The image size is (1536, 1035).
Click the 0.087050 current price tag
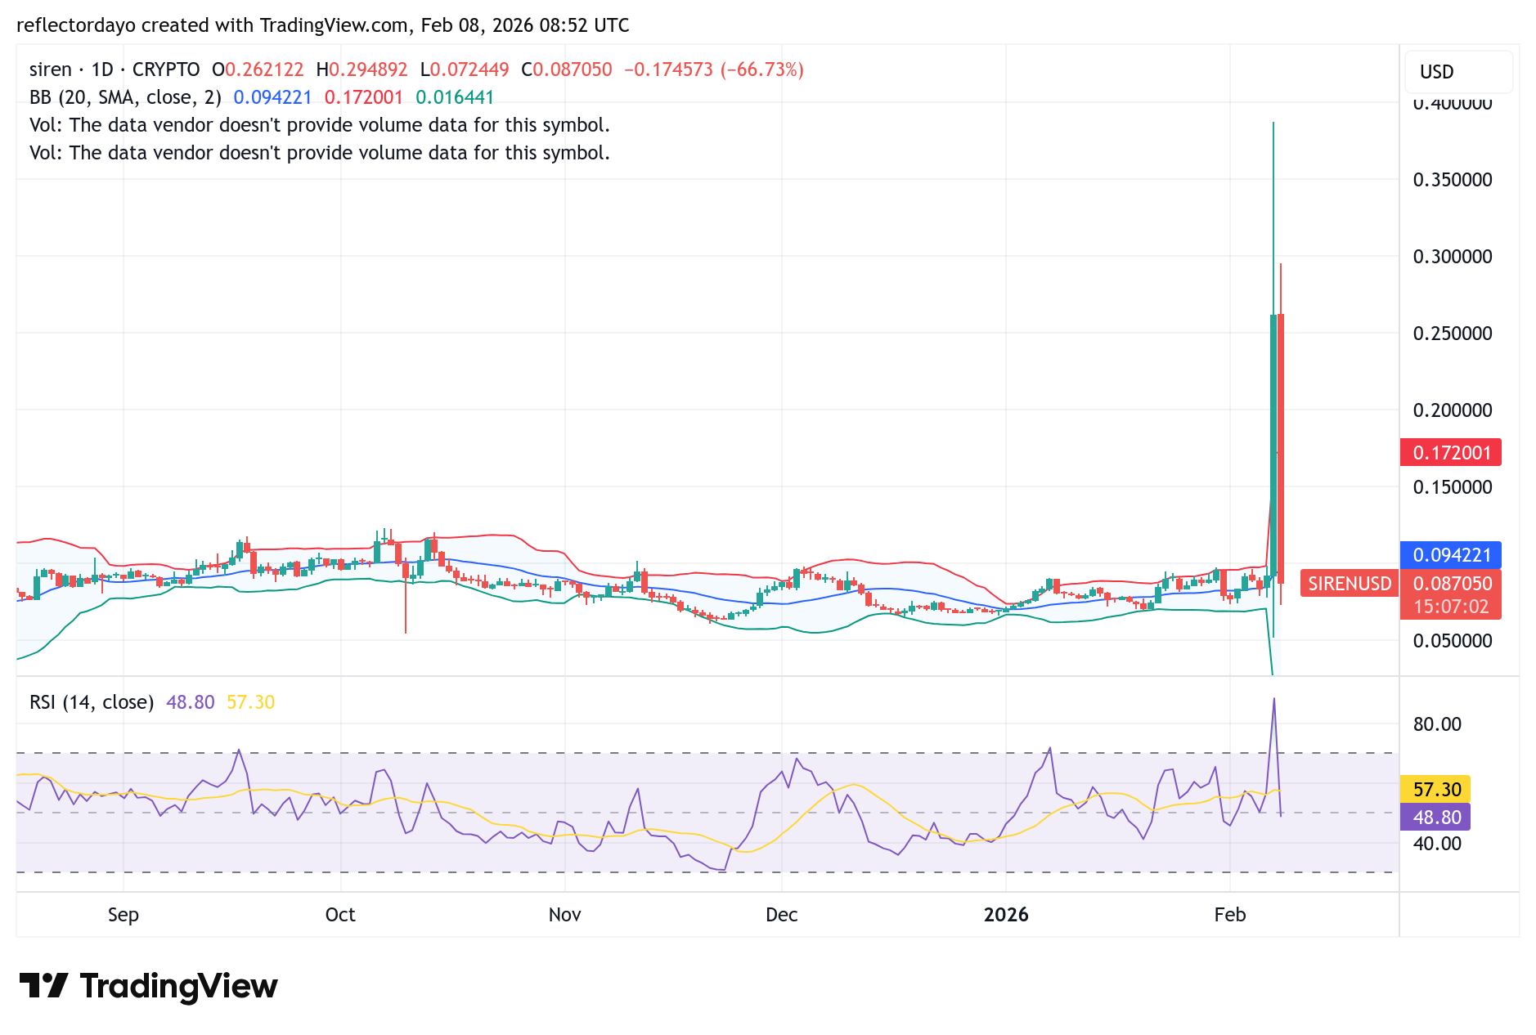click(x=1451, y=584)
